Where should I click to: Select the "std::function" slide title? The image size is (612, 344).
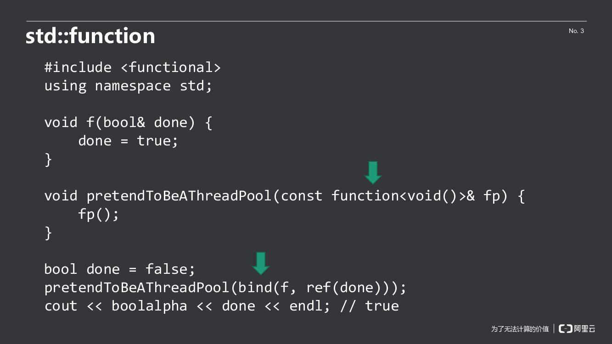tap(90, 36)
